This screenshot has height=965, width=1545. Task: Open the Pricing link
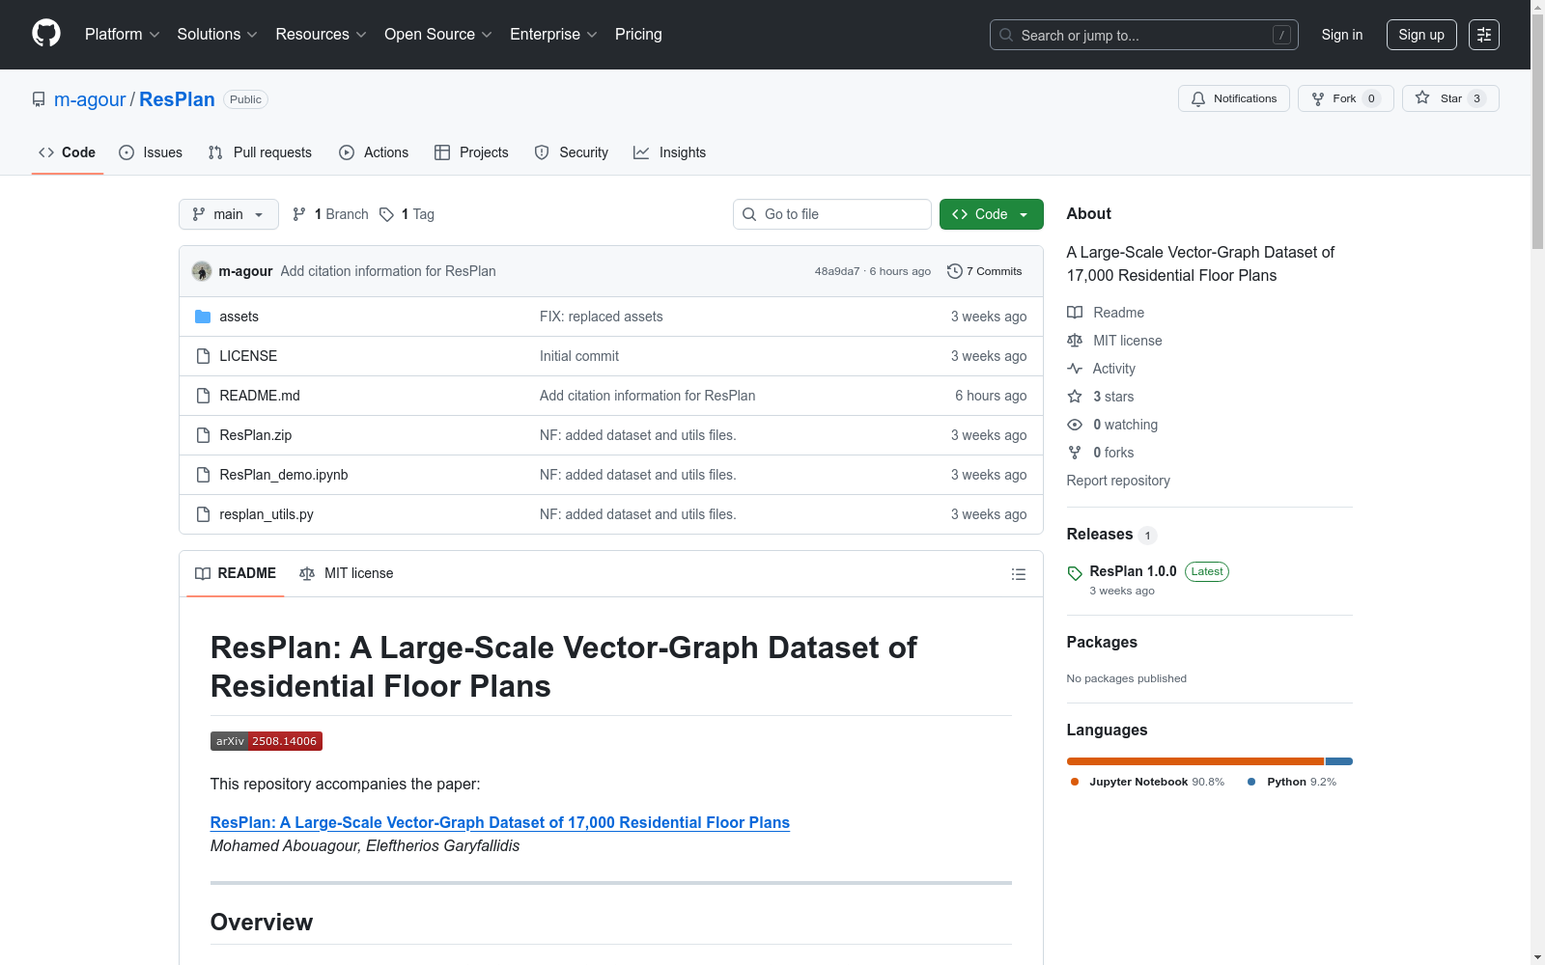pyautogui.click(x=638, y=35)
